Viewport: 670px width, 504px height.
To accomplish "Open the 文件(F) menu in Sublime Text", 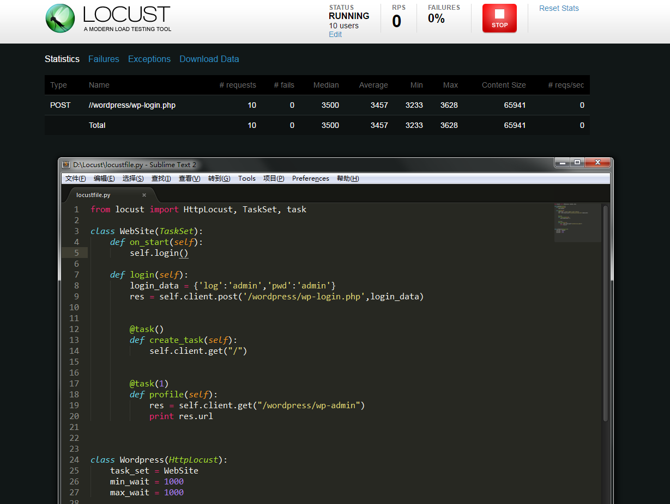I will pyautogui.click(x=76, y=179).
